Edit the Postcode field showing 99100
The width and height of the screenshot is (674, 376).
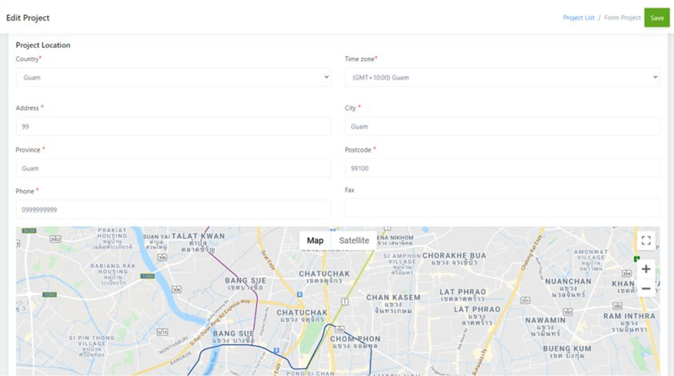[x=503, y=168]
